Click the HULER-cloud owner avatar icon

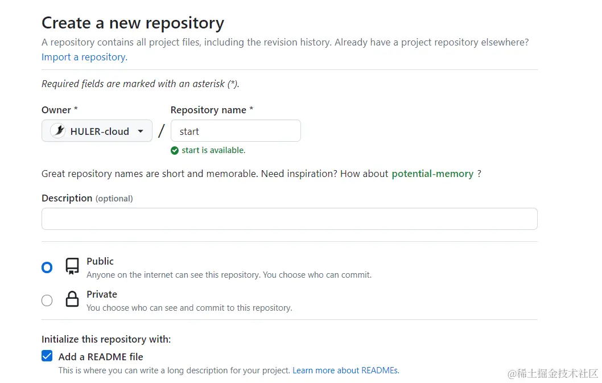pyautogui.click(x=58, y=131)
